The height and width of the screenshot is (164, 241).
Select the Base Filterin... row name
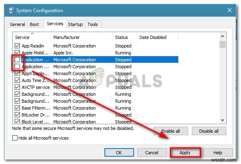tap(36, 108)
